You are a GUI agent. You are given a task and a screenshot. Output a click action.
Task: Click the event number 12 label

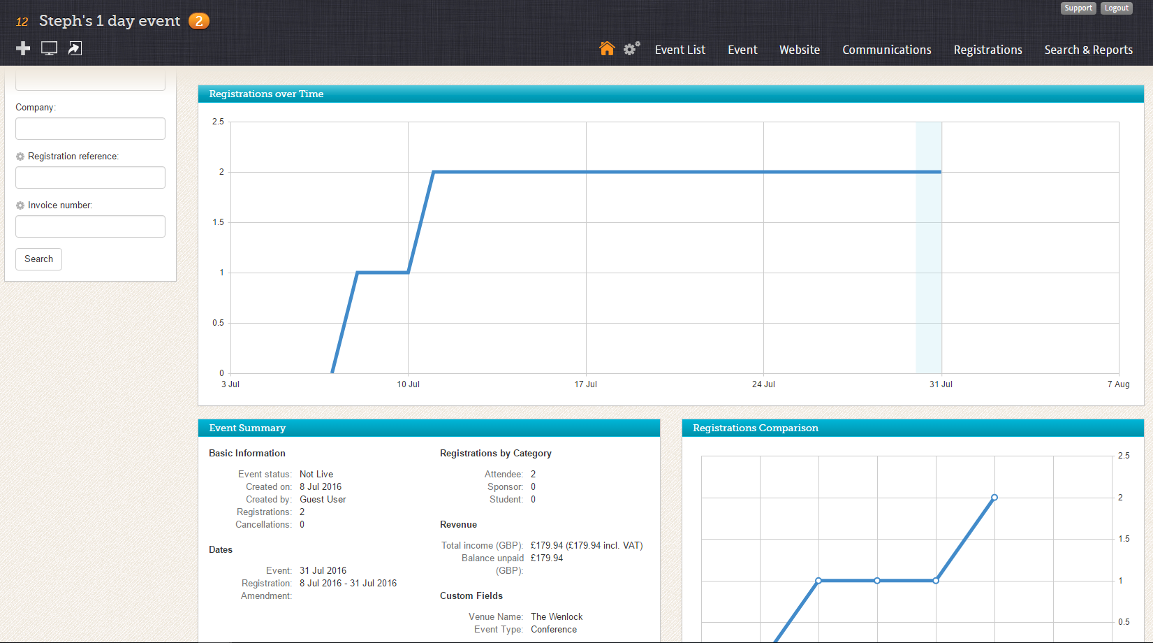pos(22,22)
